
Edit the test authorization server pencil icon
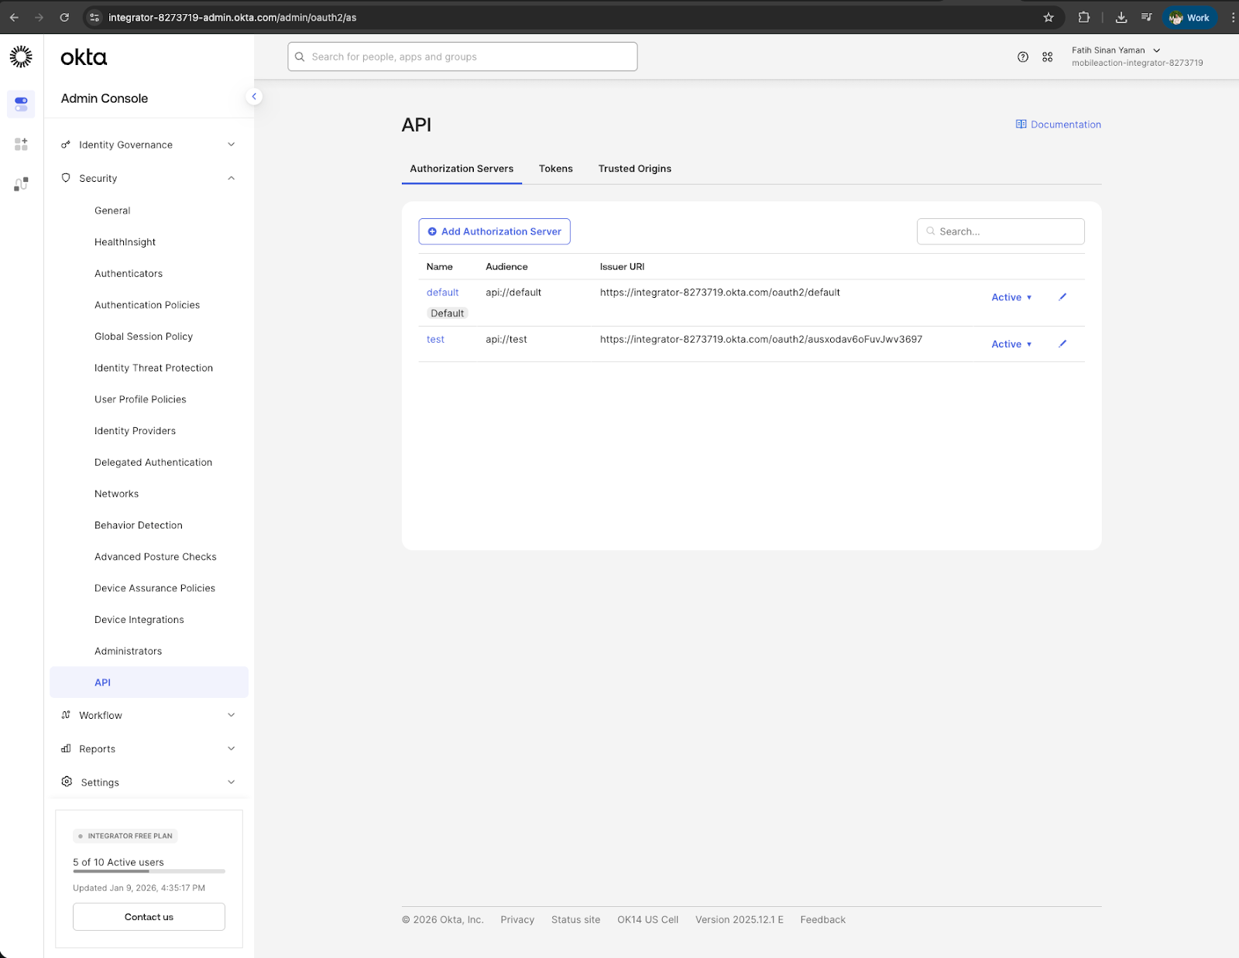tap(1062, 344)
